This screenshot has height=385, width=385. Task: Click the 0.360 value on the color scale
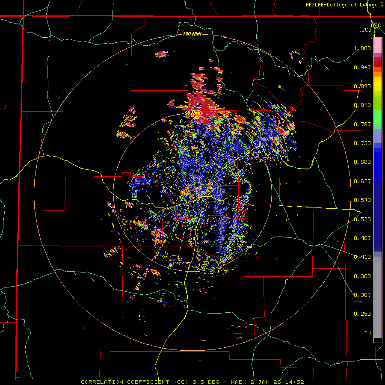(x=362, y=276)
